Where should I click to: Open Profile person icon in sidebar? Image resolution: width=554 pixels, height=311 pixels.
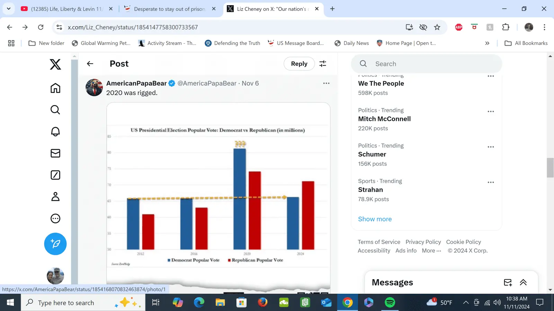(x=55, y=197)
